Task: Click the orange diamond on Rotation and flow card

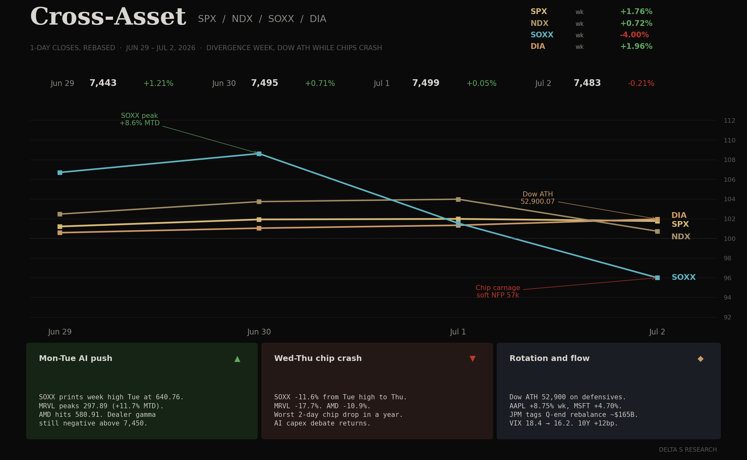Action: click(x=700, y=359)
